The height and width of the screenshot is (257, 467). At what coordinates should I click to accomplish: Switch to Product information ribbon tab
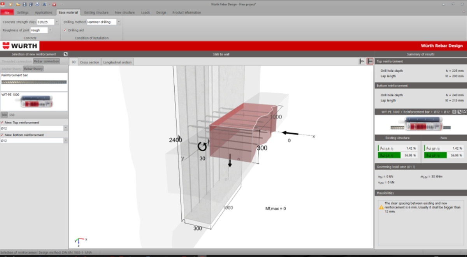coord(187,12)
